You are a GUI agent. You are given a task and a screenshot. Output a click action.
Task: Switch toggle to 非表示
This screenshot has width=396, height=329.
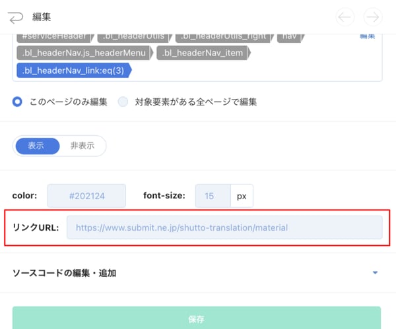point(82,146)
